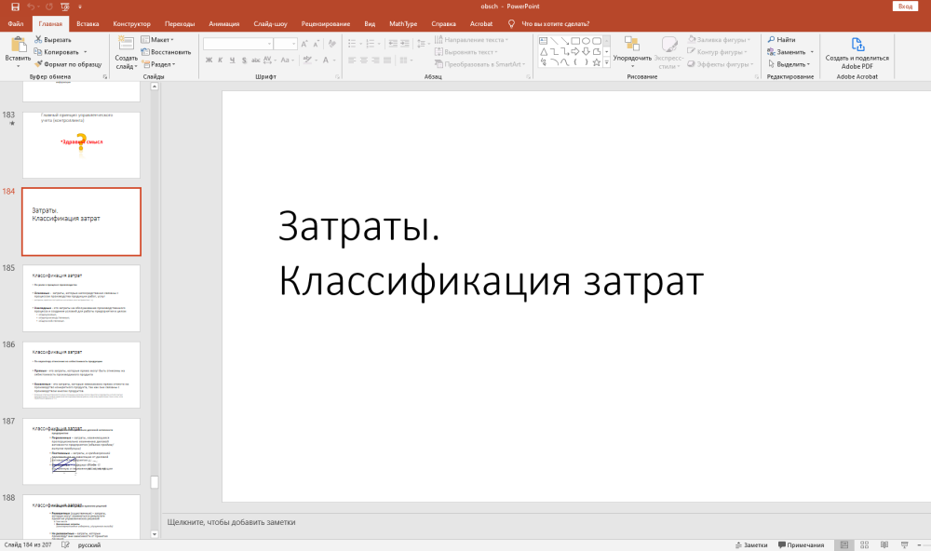This screenshot has height=551, width=931.
Task: Select the Format Painter (Формат по образцу) tool
Action: pos(66,64)
